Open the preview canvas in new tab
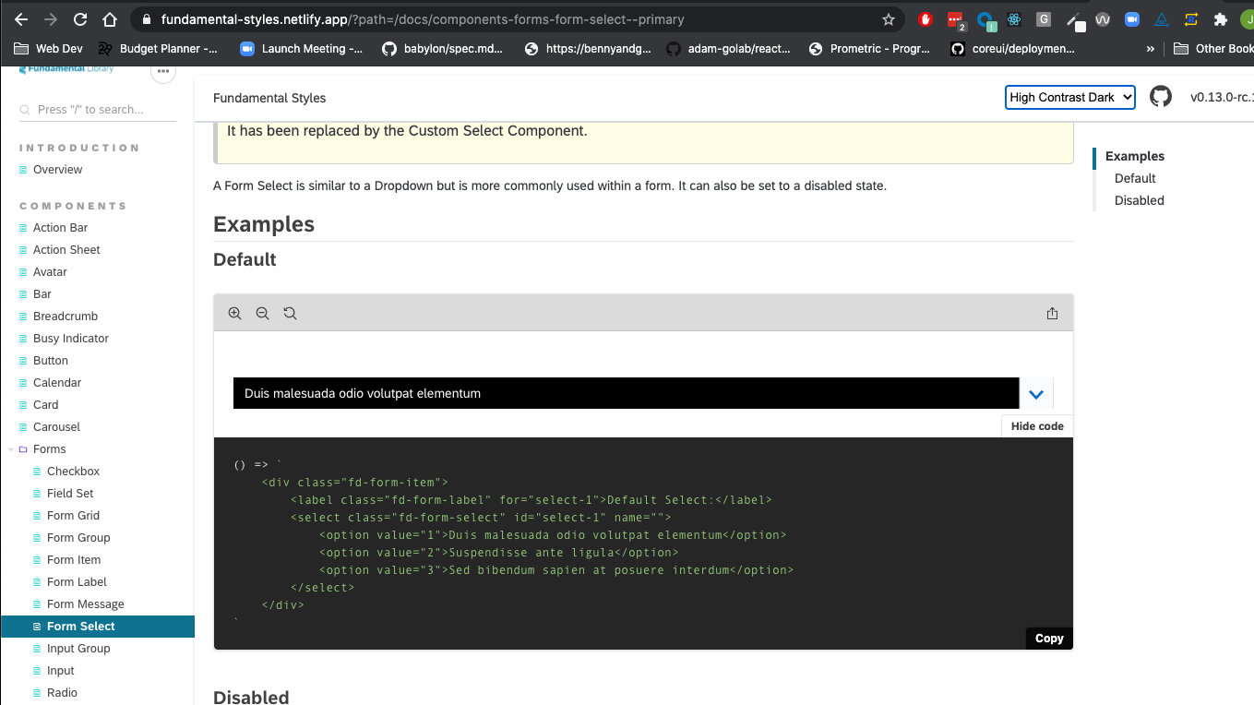 (x=1052, y=314)
